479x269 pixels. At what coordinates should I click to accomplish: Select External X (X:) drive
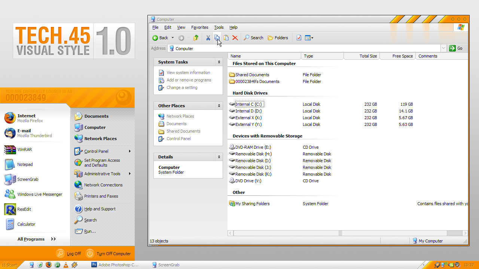click(x=245, y=118)
